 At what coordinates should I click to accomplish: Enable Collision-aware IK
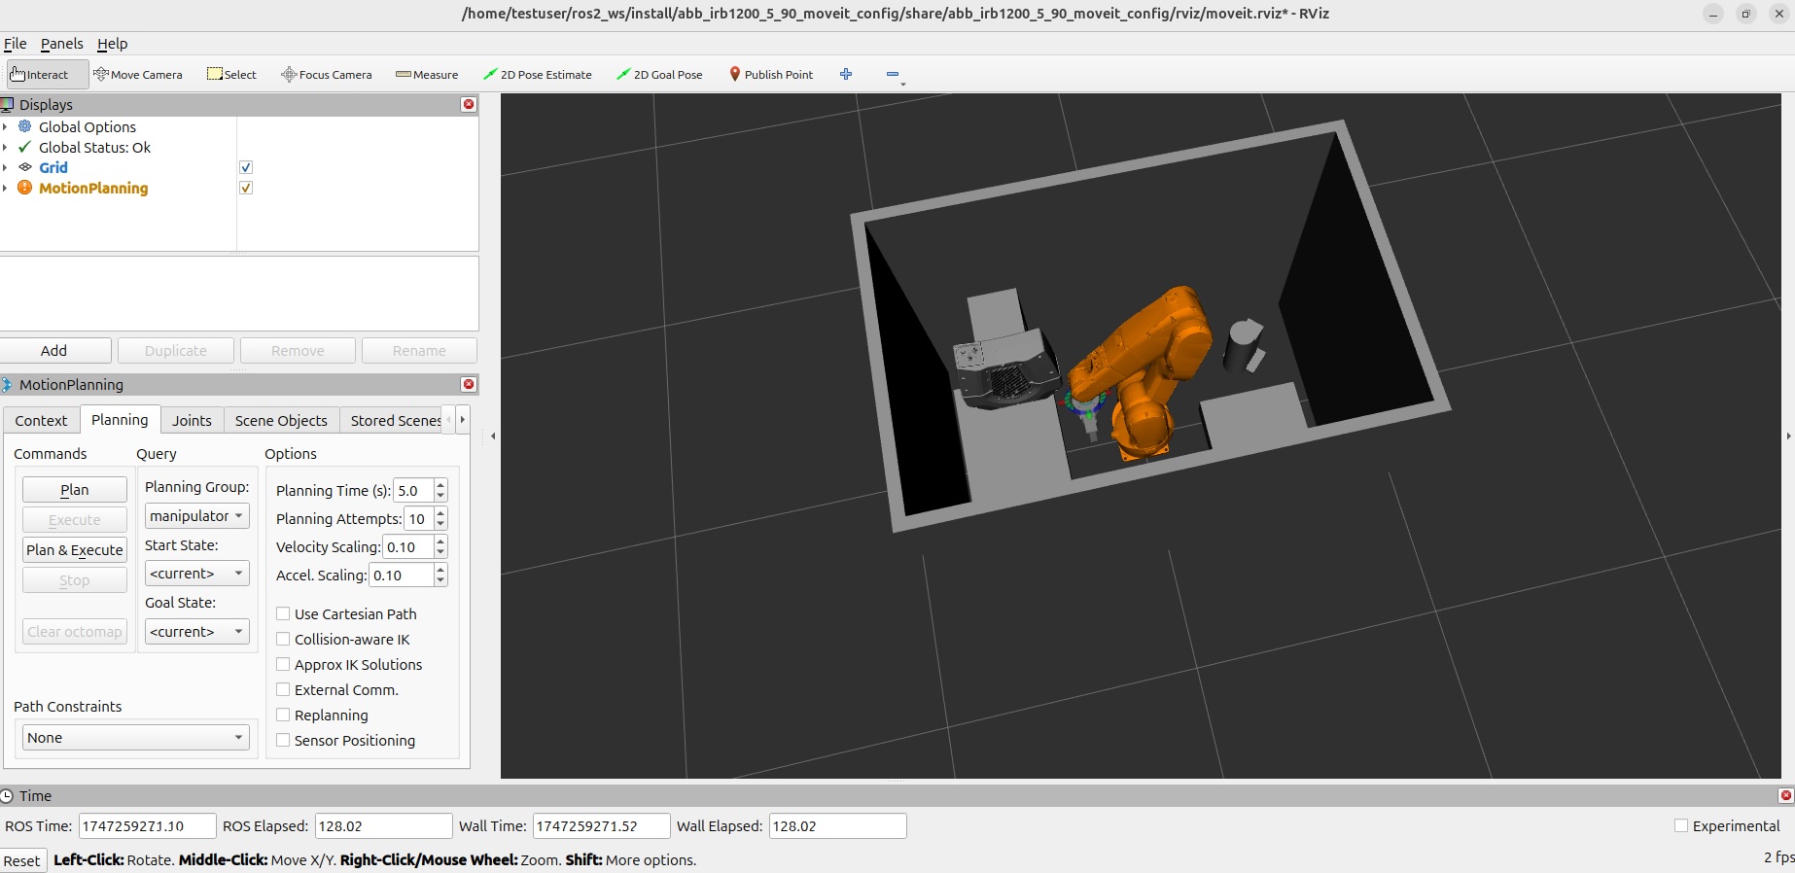pyautogui.click(x=283, y=639)
